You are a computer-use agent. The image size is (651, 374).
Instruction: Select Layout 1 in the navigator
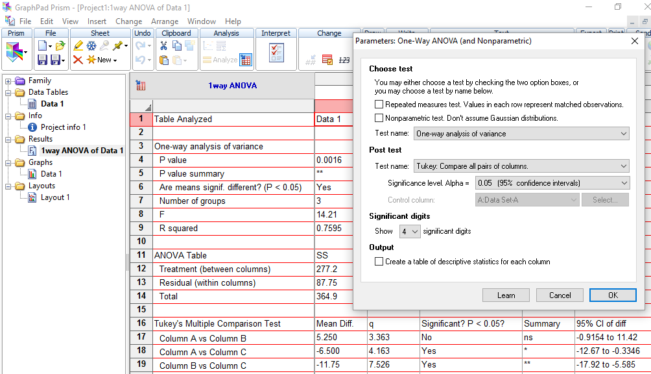(x=55, y=197)
